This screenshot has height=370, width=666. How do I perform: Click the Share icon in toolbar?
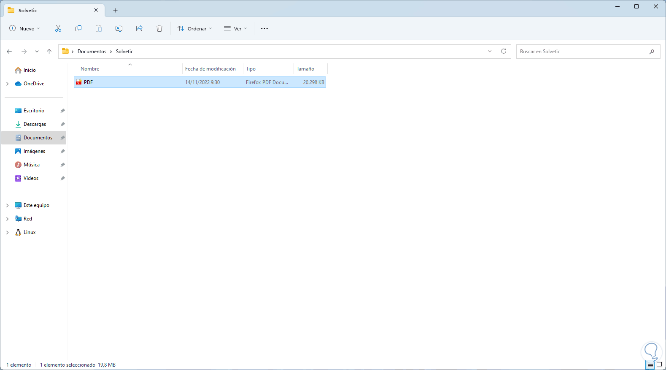click(x=139, y=28)
